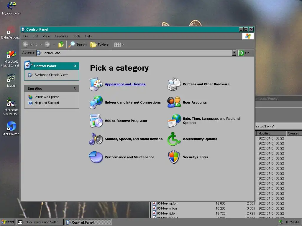Click the Windows flag logo throbber
This screenshot has height=226, width=302.
pyautogui.click(x=248, y=36)
